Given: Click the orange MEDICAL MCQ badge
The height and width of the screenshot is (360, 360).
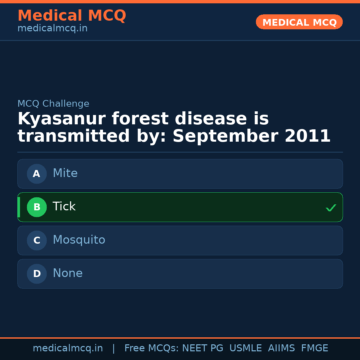Looking at the screenshot, I should point(299,22).
